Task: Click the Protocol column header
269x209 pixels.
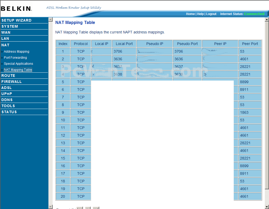Action: tap(81, 44)
